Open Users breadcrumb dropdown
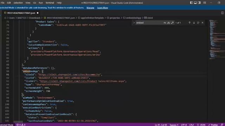This screenshot has width=225, height=126. (x=12, y=18)
